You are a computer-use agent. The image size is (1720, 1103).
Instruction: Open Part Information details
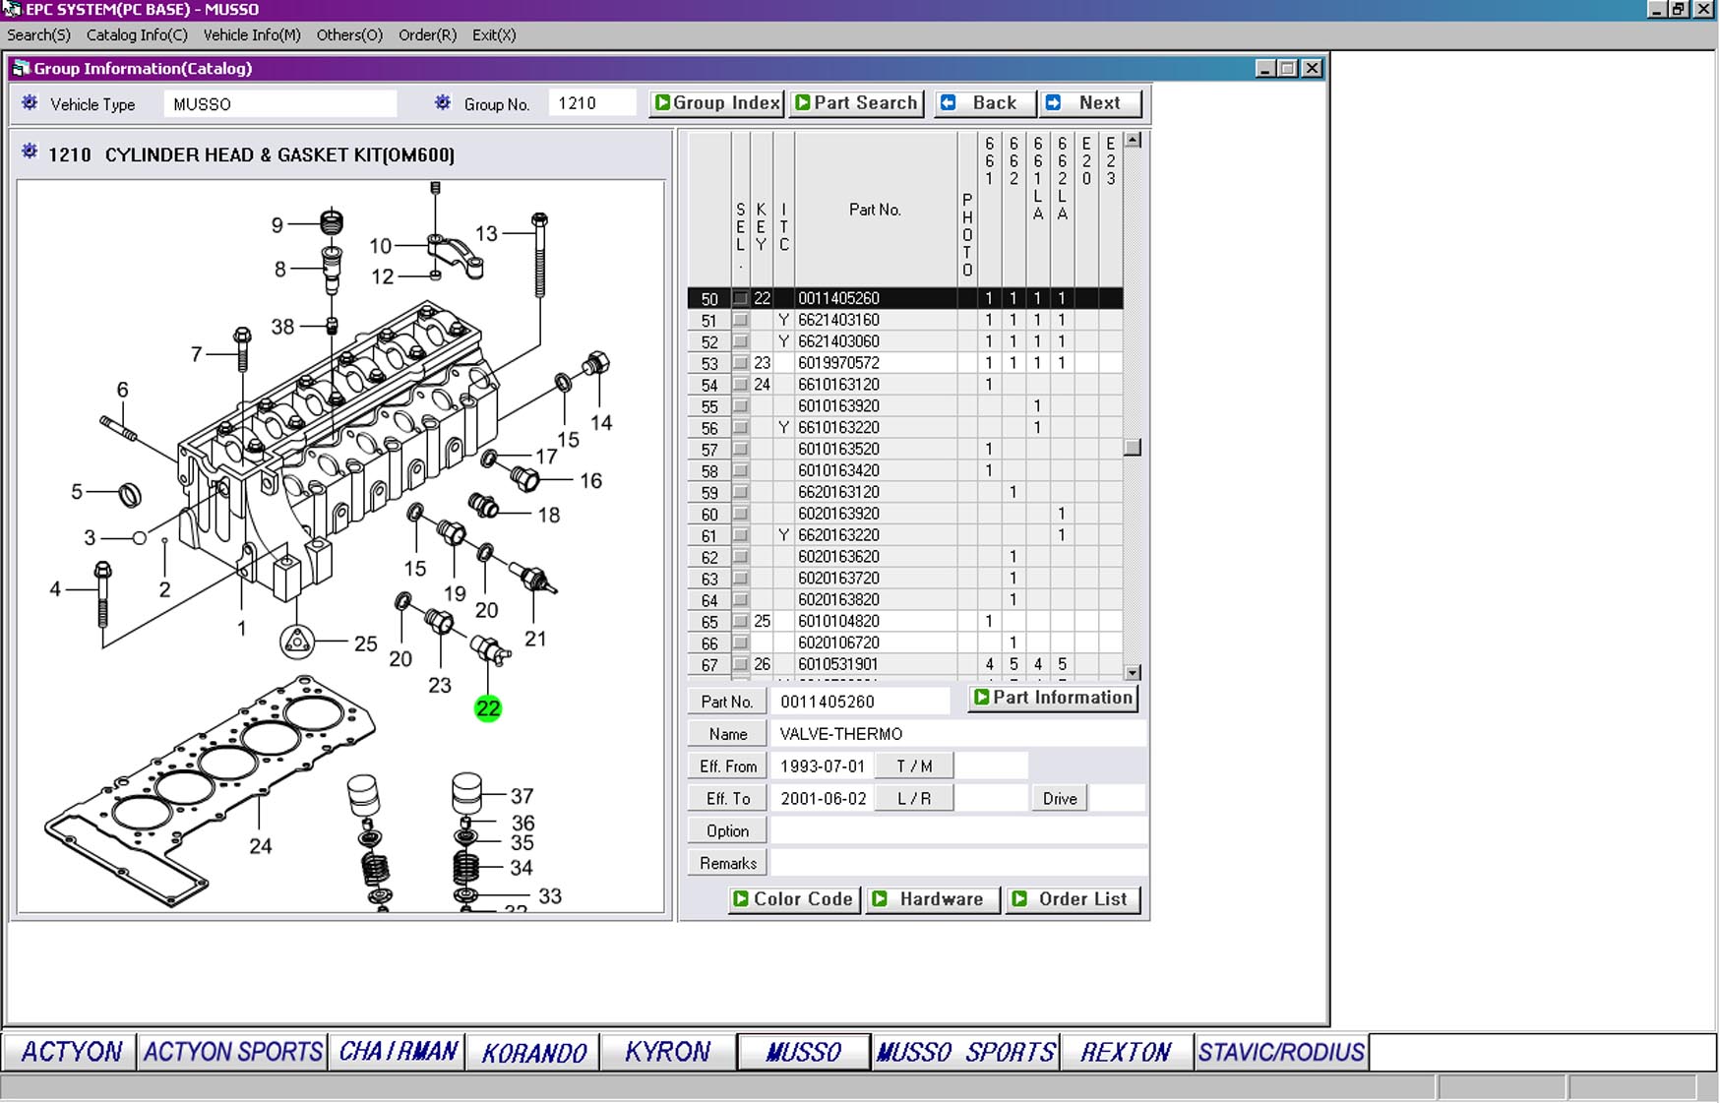pyautogui.click(x=1052, y=698)
